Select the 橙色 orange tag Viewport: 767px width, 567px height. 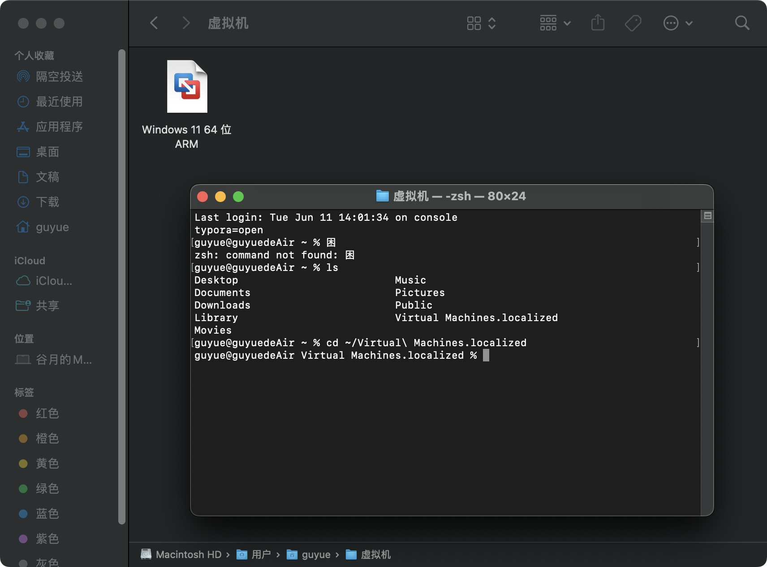(x=39, y=438)
